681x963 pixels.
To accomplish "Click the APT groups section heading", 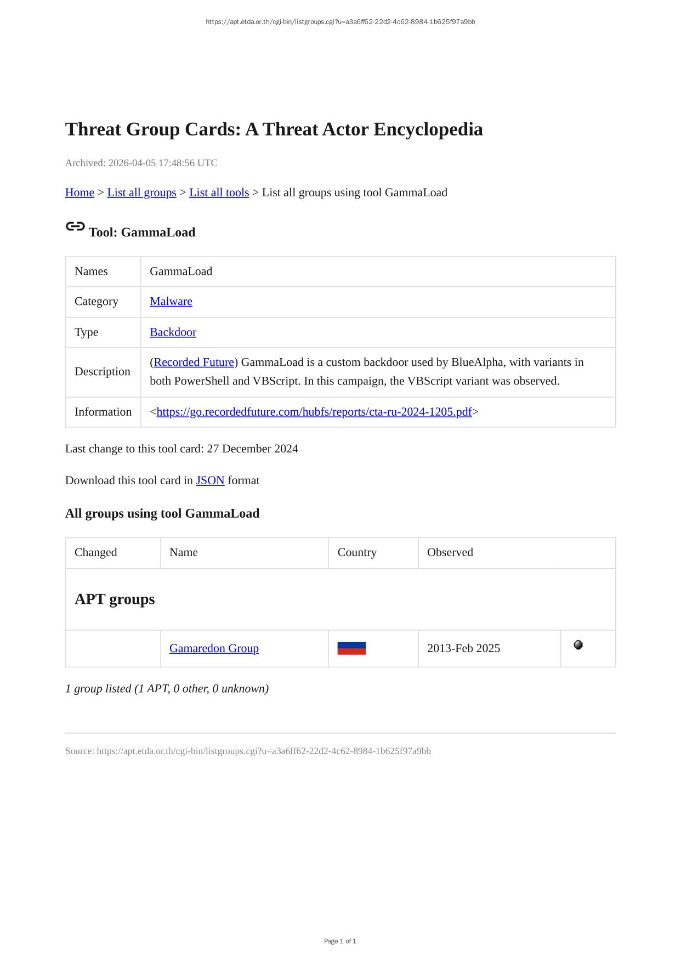I will pyautogui.click(x=115, y=599).
